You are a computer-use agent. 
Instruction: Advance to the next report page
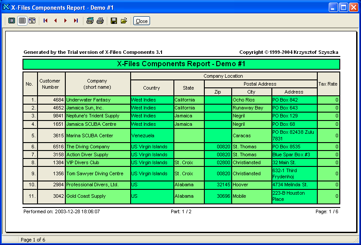click(x=65, y=21)
